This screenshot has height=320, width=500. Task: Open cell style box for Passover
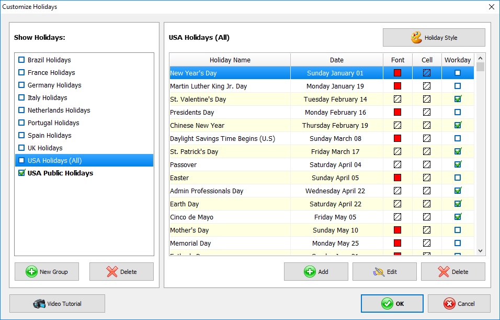(427, 164)
